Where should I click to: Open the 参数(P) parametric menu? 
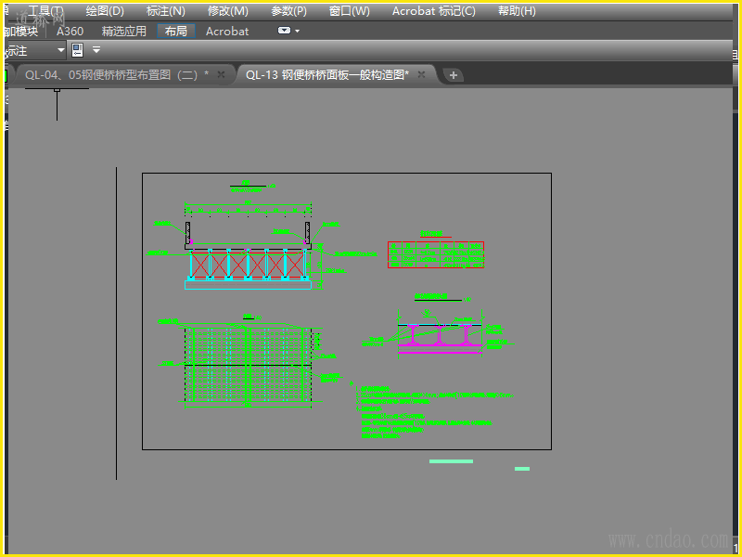[x=288, y=11]
